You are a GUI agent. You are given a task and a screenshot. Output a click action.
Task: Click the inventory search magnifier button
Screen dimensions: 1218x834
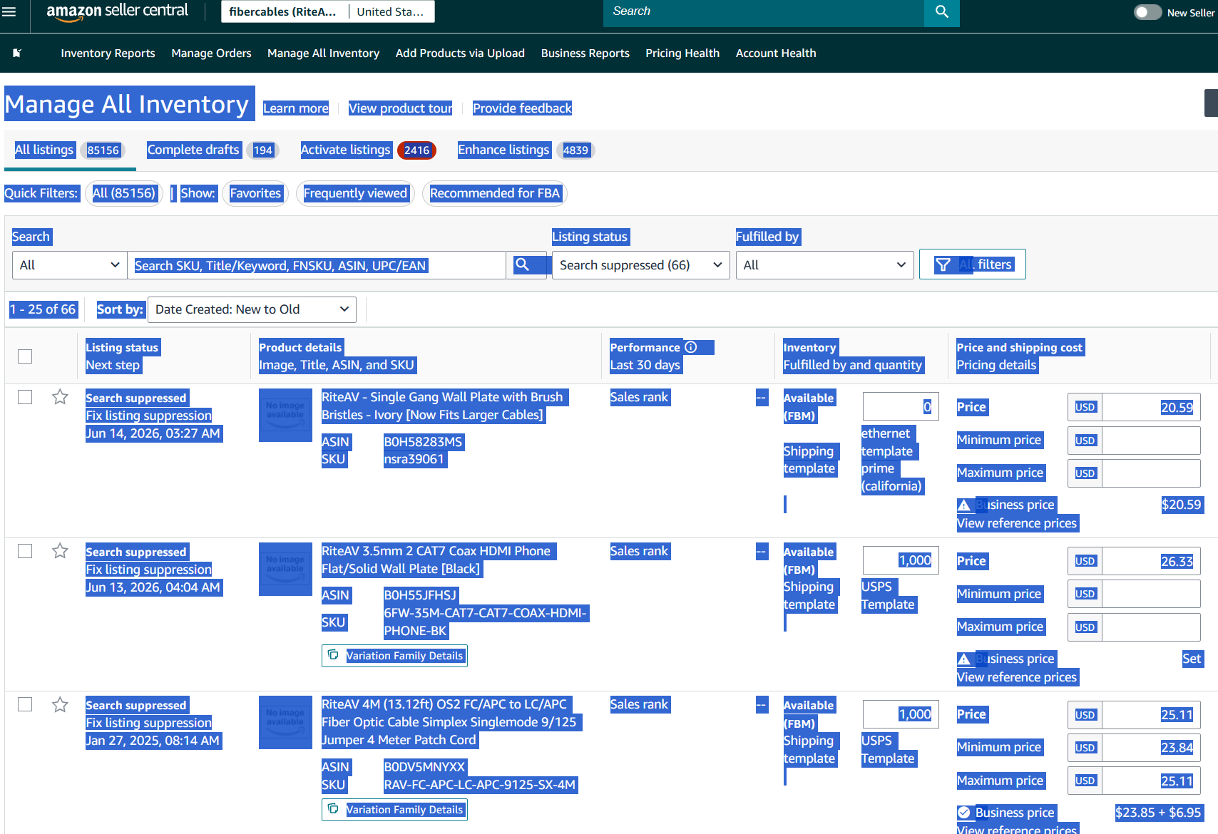click(526, 265)
